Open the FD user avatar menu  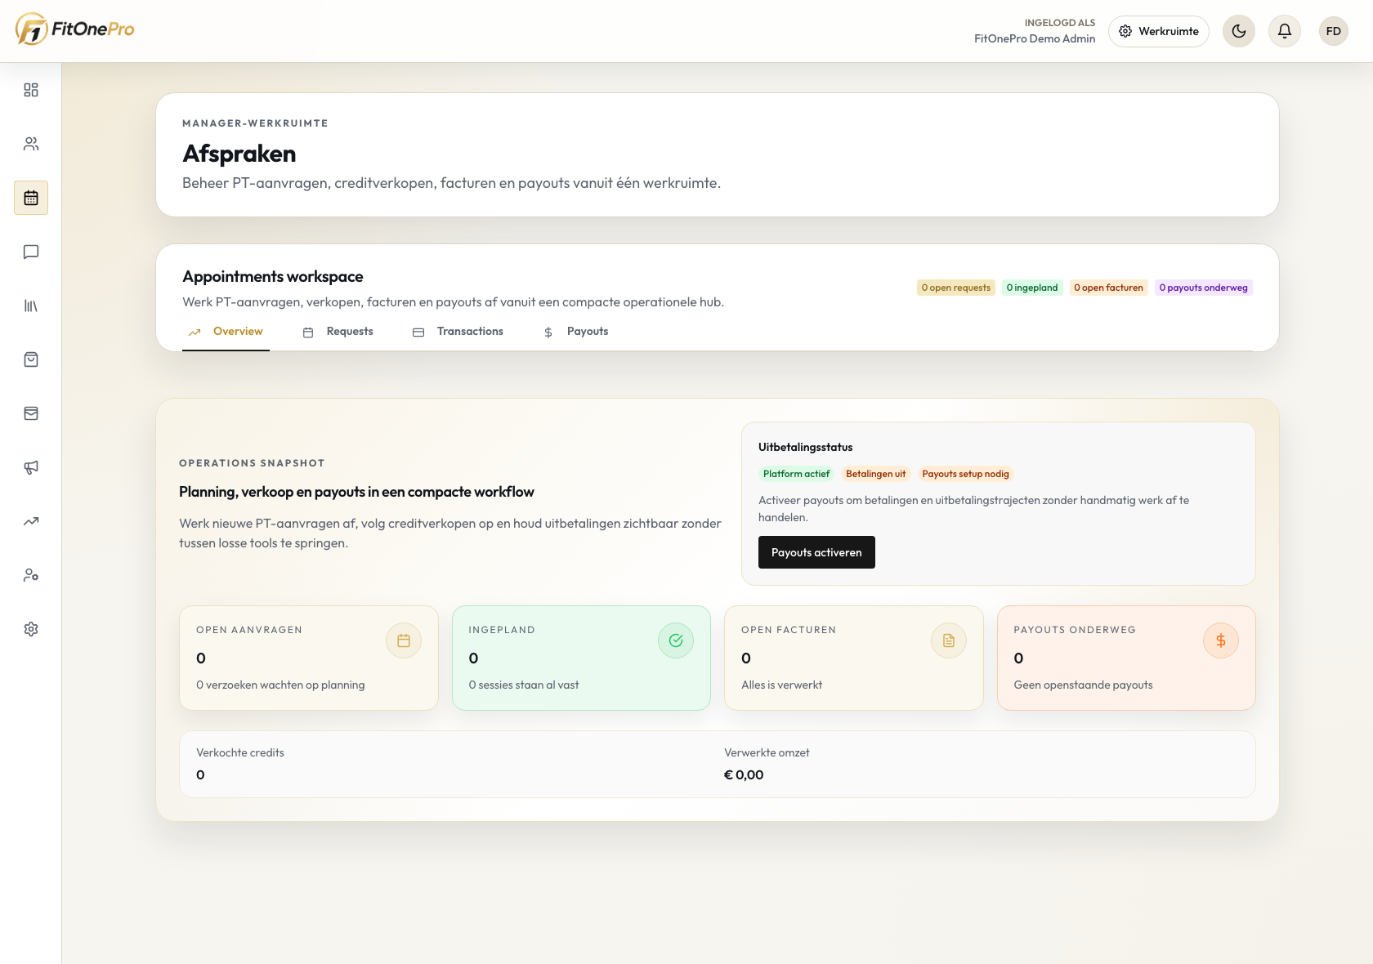coord(1334,31)
